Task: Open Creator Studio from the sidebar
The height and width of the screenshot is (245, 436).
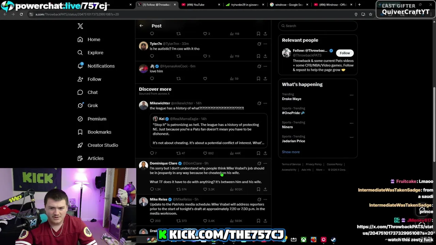Action: pyautogui.click(x=97, y=145)
